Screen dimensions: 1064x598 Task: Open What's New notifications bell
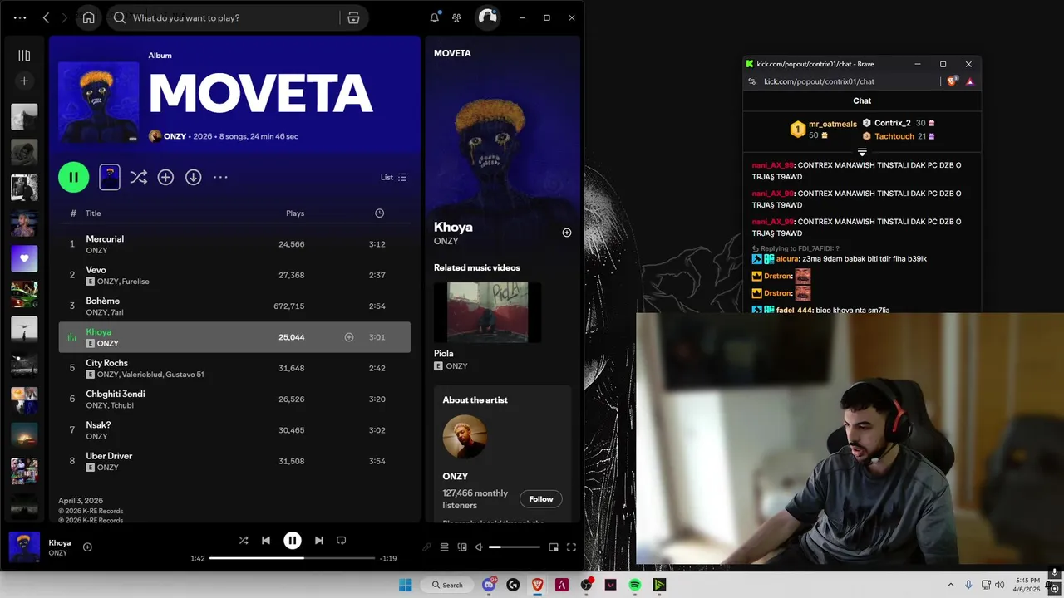pyautogui.click(x=434, y=17)
